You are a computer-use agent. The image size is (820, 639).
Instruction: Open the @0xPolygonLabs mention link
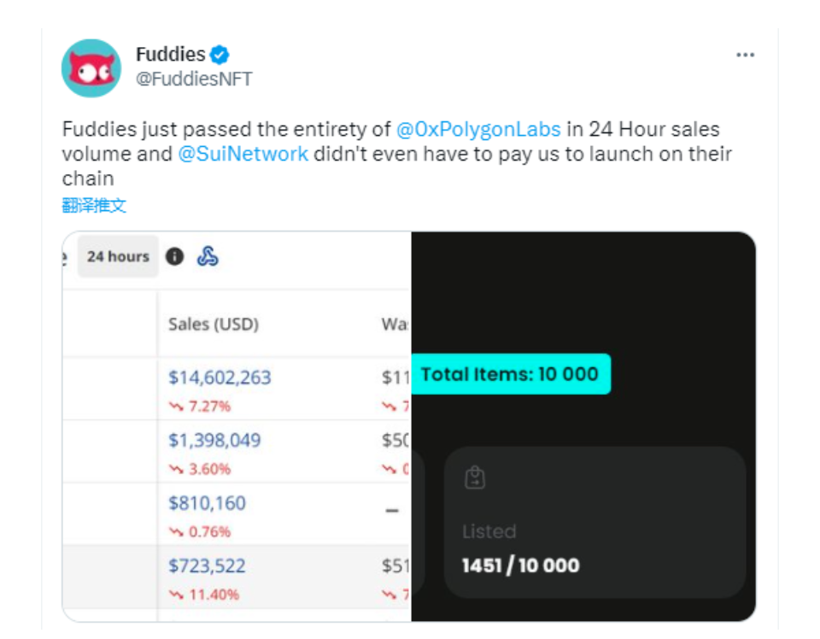478,129
